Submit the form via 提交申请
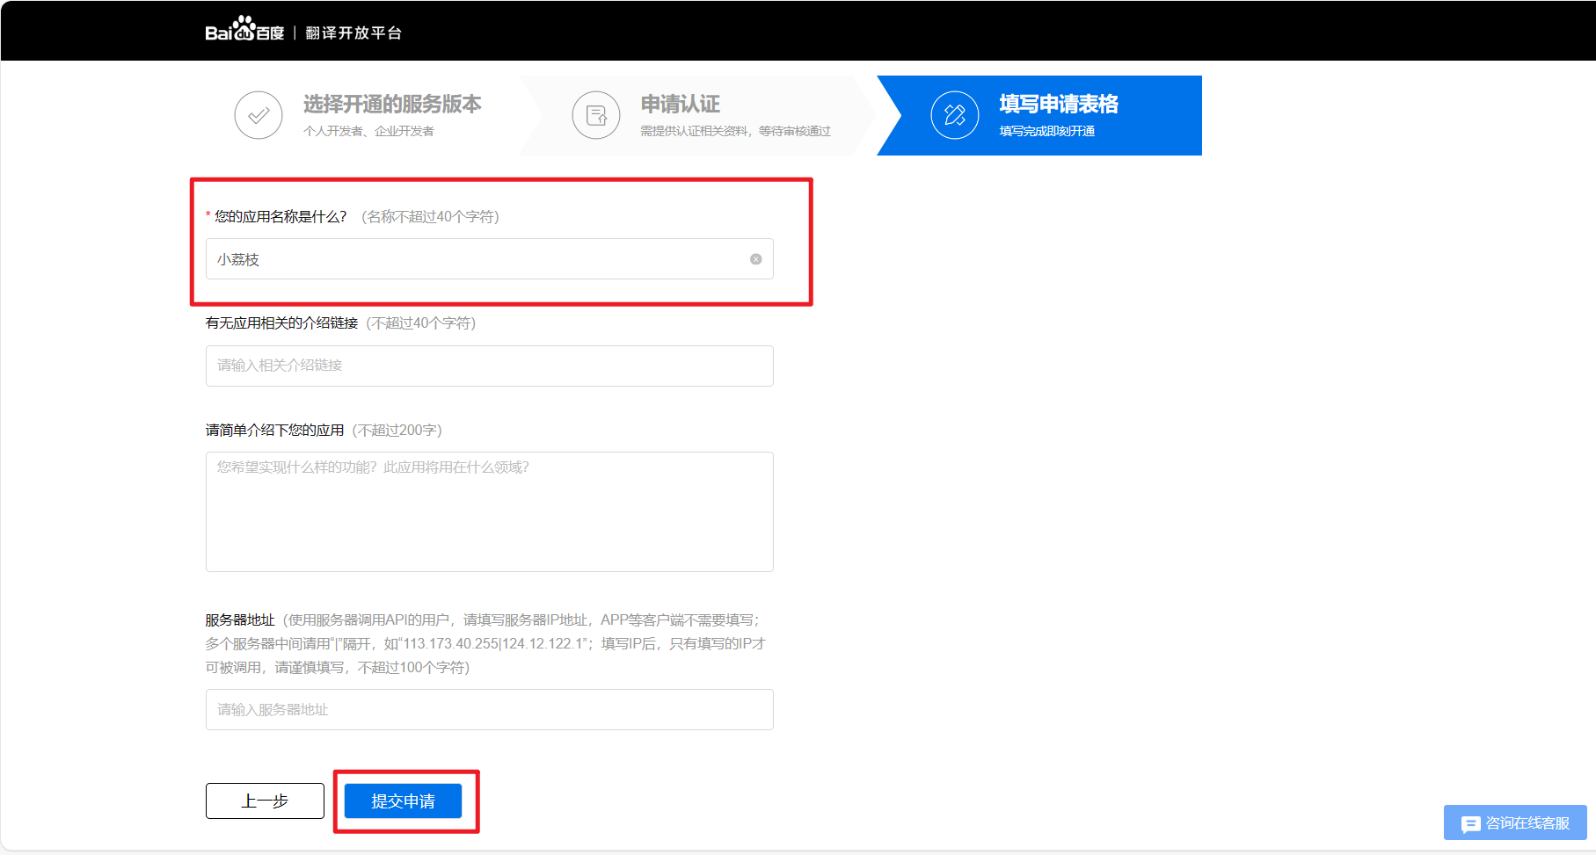Screen dimensions: 1596x855 [x=405, y=801]
